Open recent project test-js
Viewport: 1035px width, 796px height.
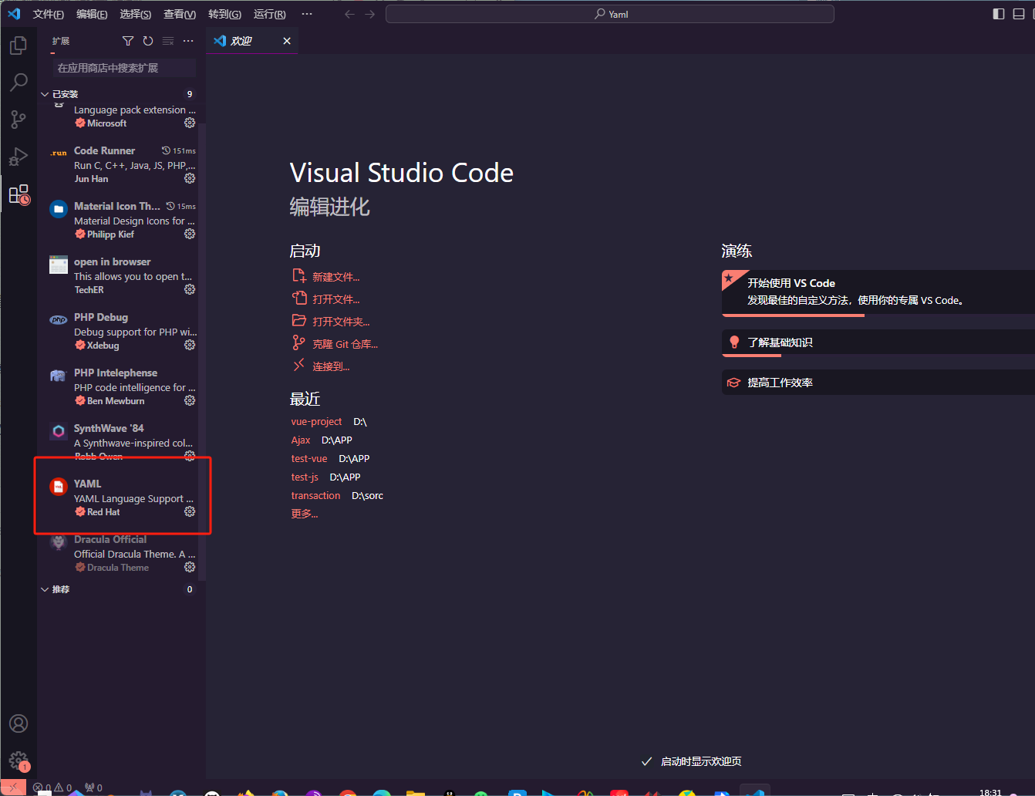click(305, 477)
